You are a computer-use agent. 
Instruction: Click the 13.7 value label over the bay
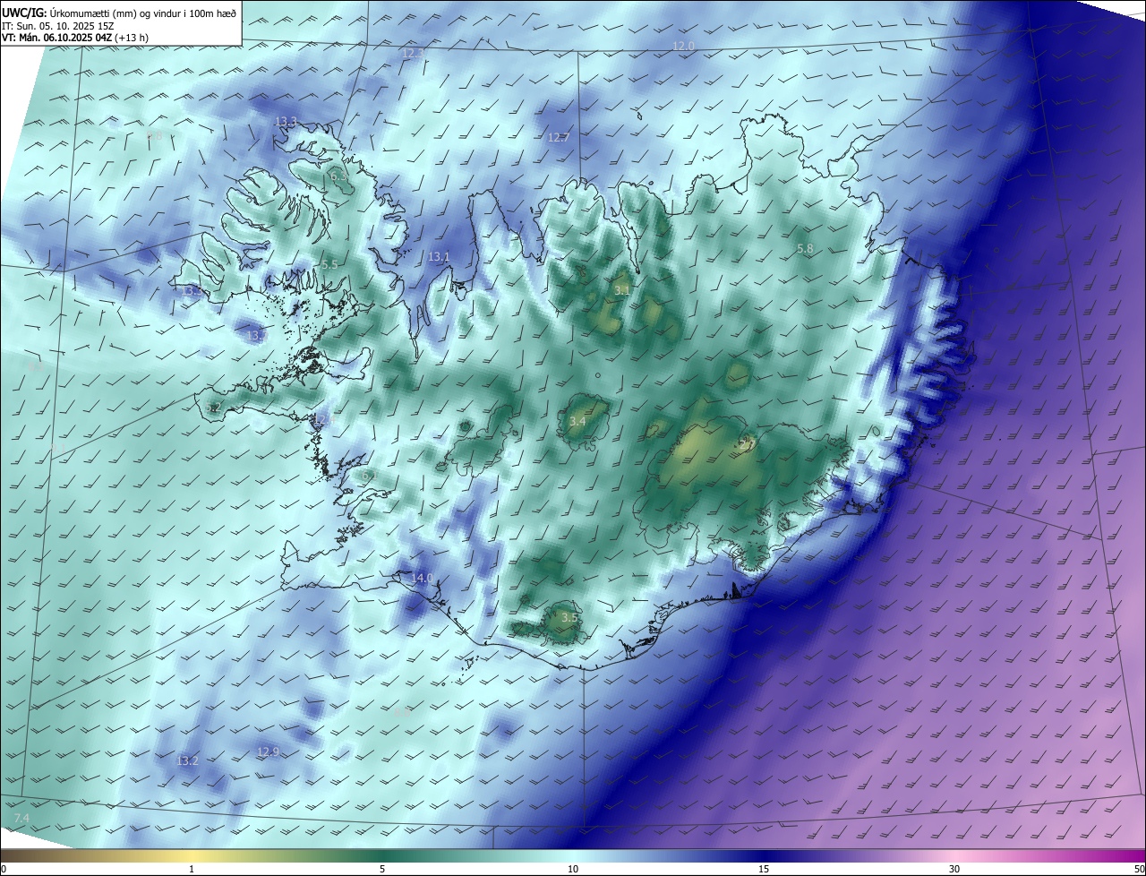click(x=259, y=336)
